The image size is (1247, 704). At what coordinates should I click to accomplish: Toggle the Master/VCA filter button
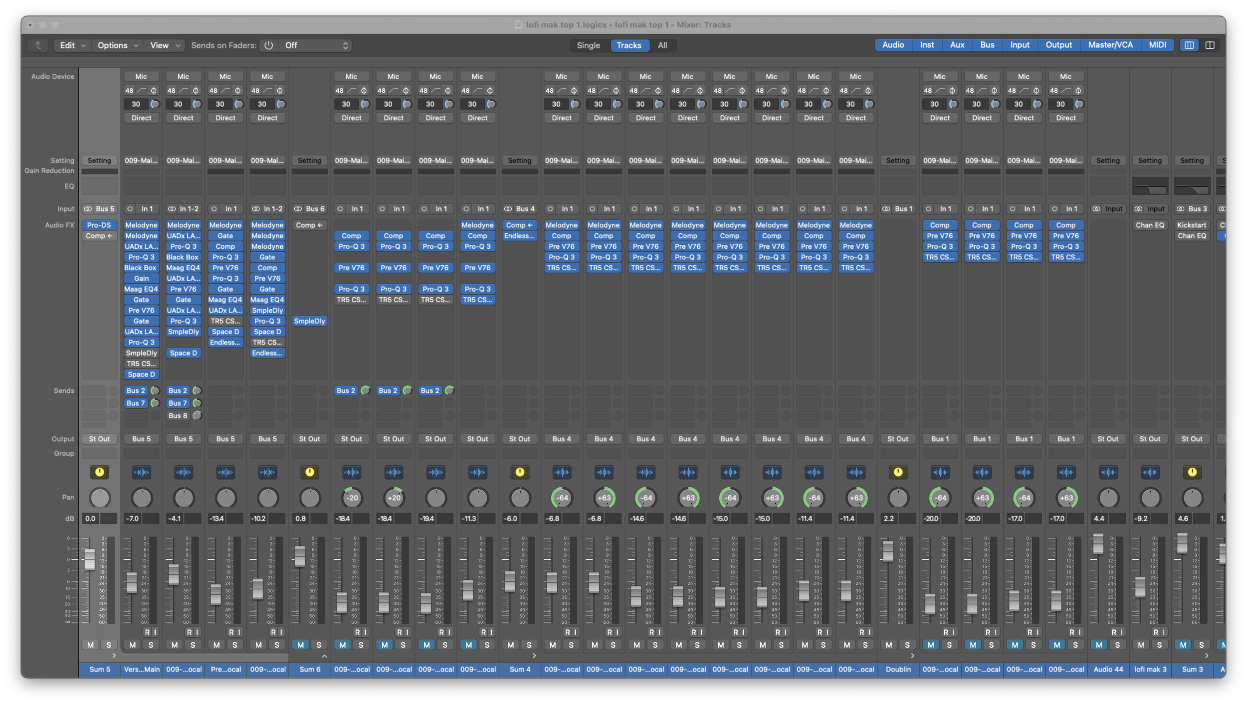1110,45
